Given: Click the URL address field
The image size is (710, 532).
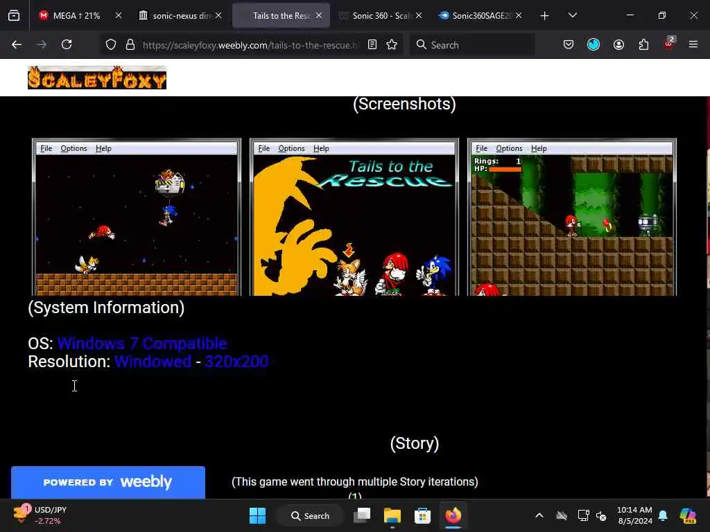Looking at the screenshot, I should pos(250,45).
